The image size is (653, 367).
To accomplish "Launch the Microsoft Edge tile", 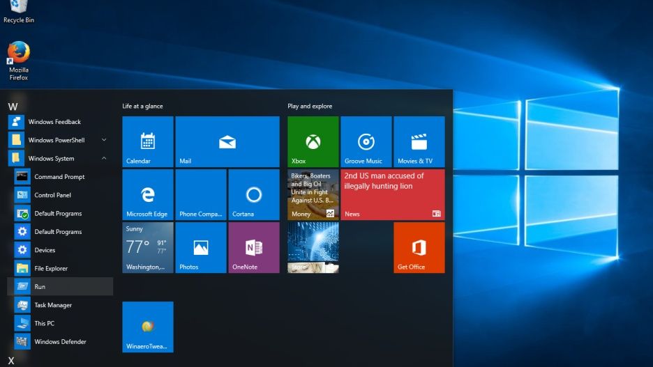I will [148, 194].
